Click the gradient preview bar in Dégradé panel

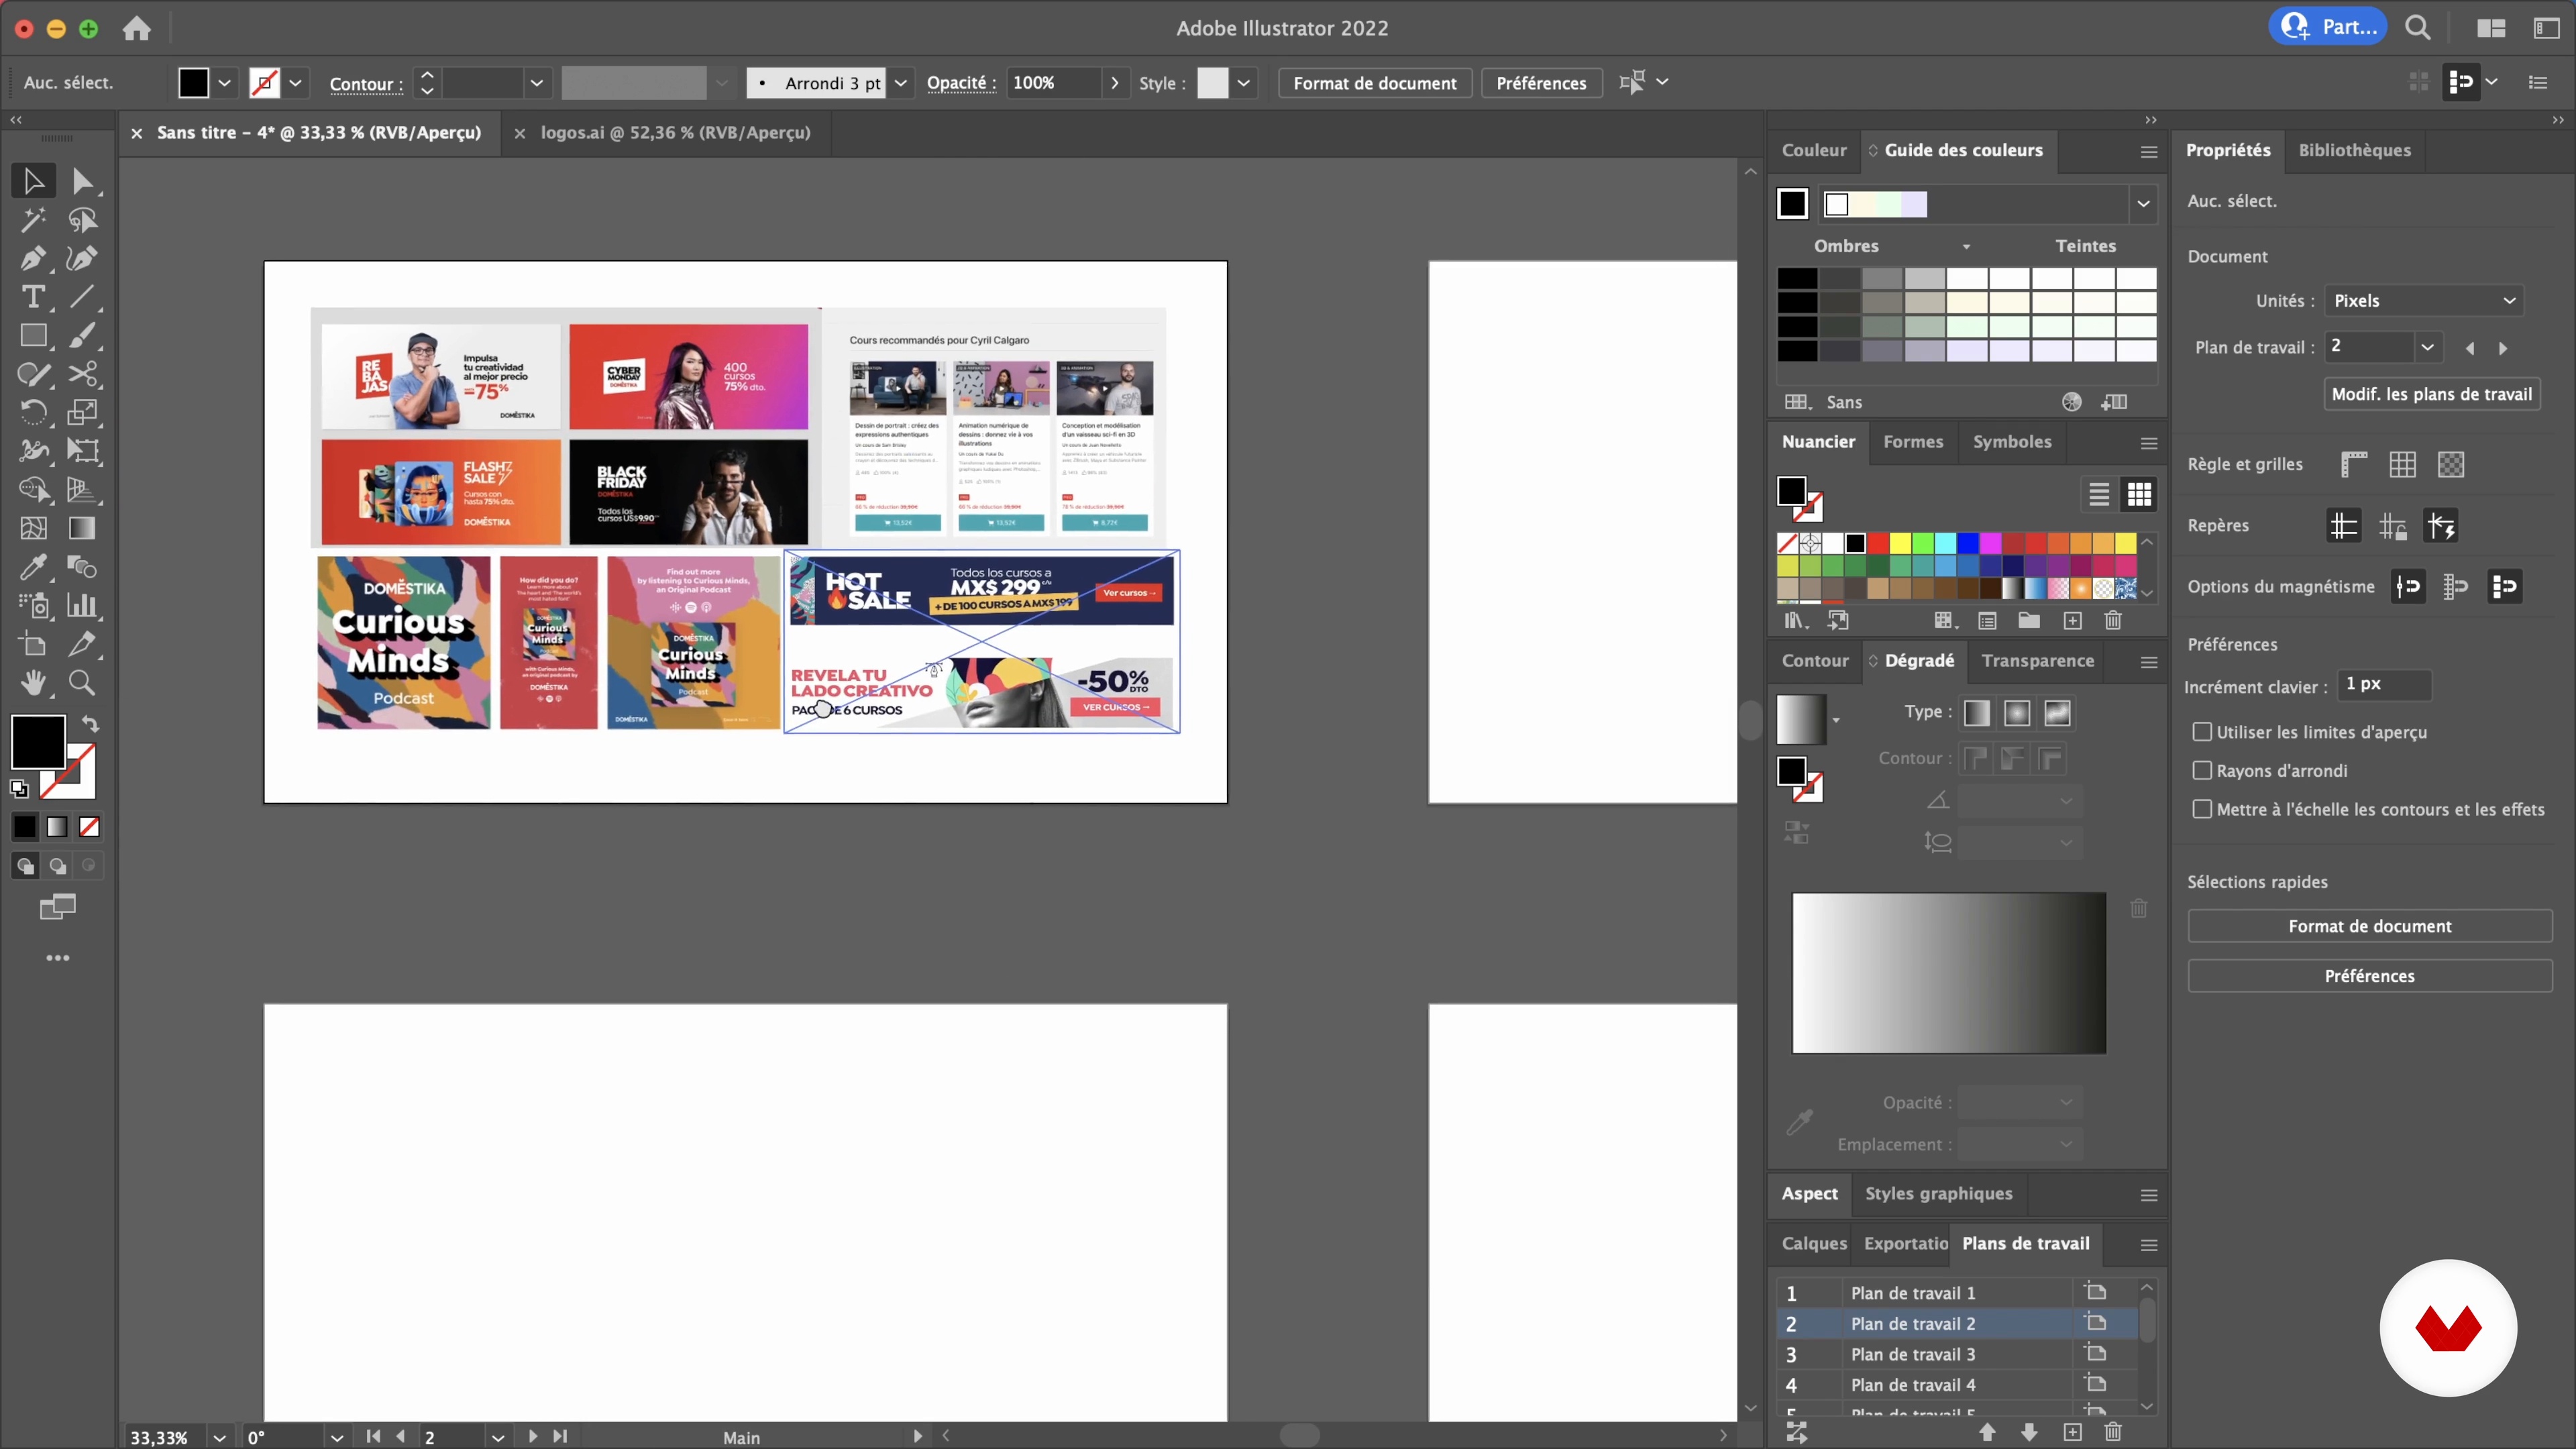[1948, 972]
